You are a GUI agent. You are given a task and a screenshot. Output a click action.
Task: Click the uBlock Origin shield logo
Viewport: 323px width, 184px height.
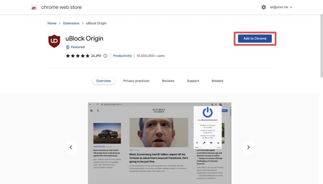[54, 41]
